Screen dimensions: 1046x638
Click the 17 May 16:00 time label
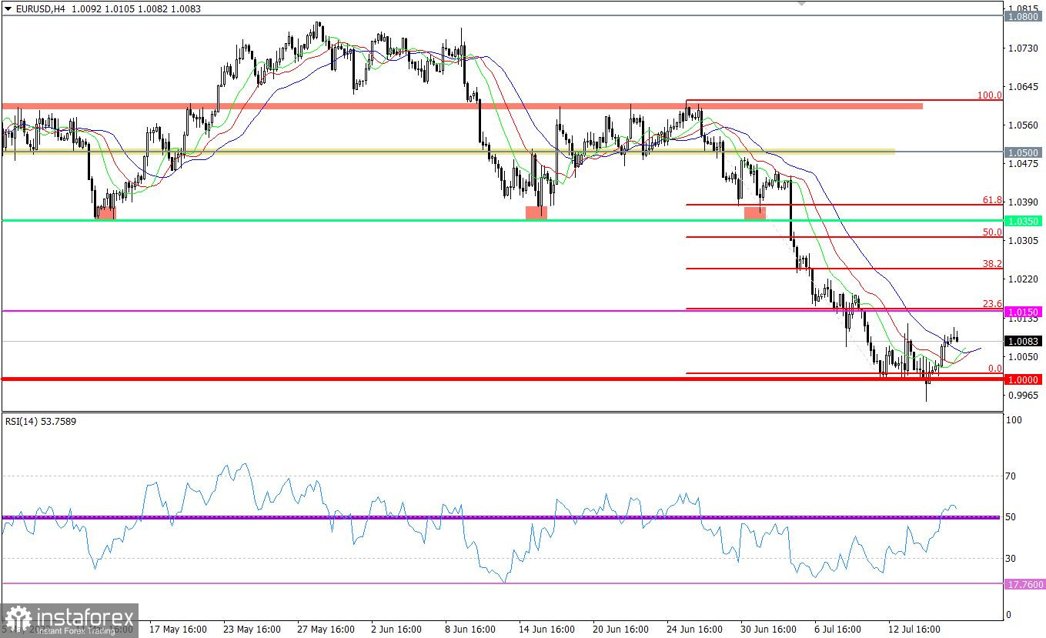[x=178, y=629]
